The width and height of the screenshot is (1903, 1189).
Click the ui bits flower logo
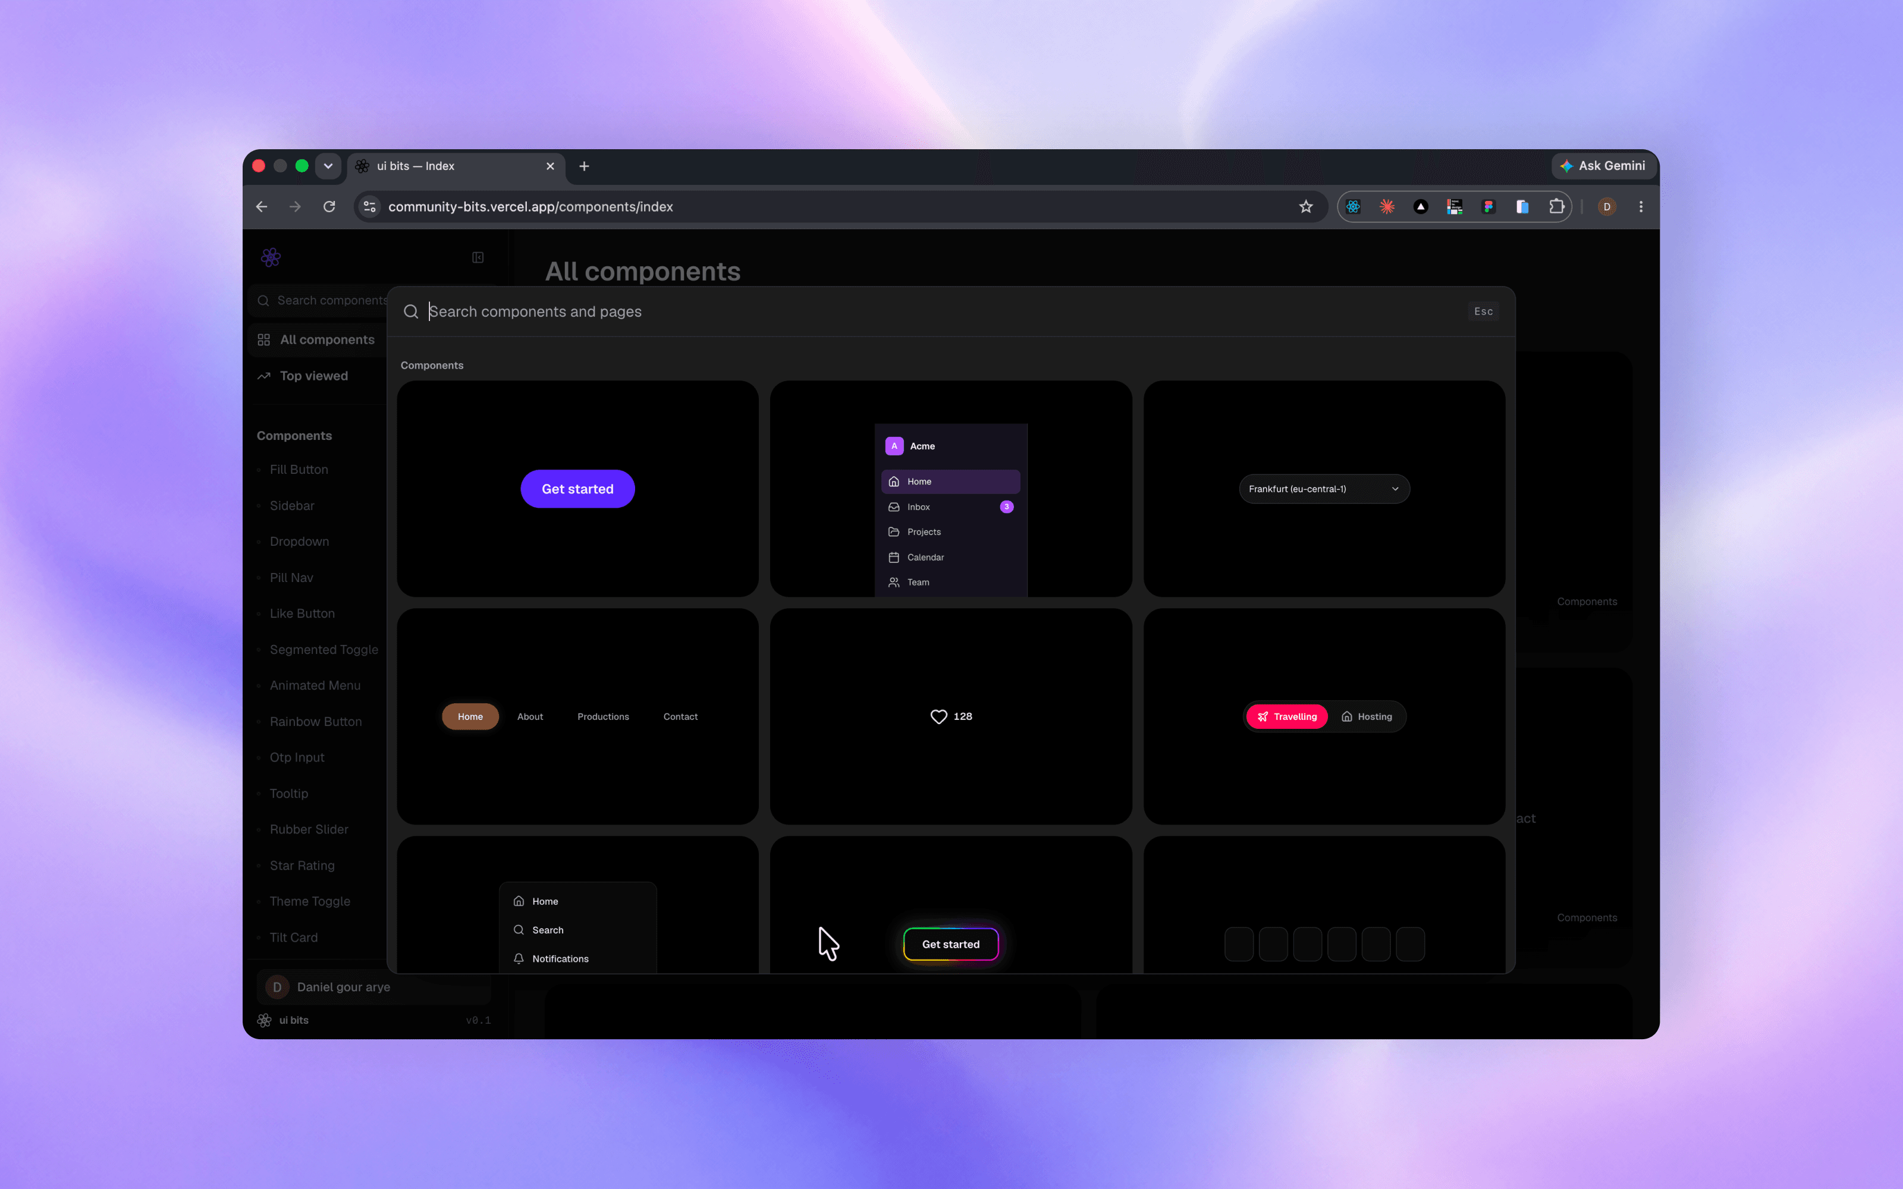[271, 257]
